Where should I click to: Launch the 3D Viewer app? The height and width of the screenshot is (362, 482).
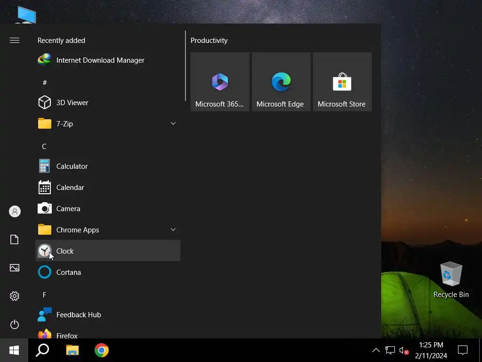coord(108,102)
